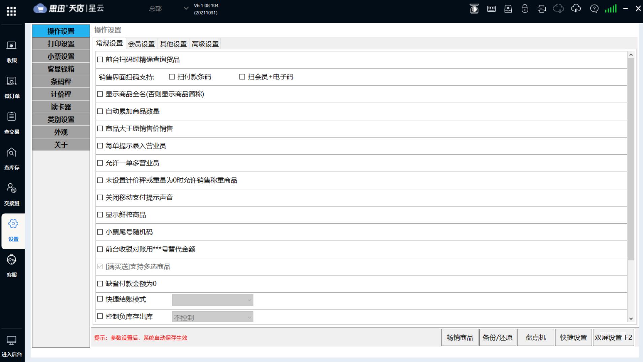
Task: Click the 盘点机 button
Action: point(536,337)
